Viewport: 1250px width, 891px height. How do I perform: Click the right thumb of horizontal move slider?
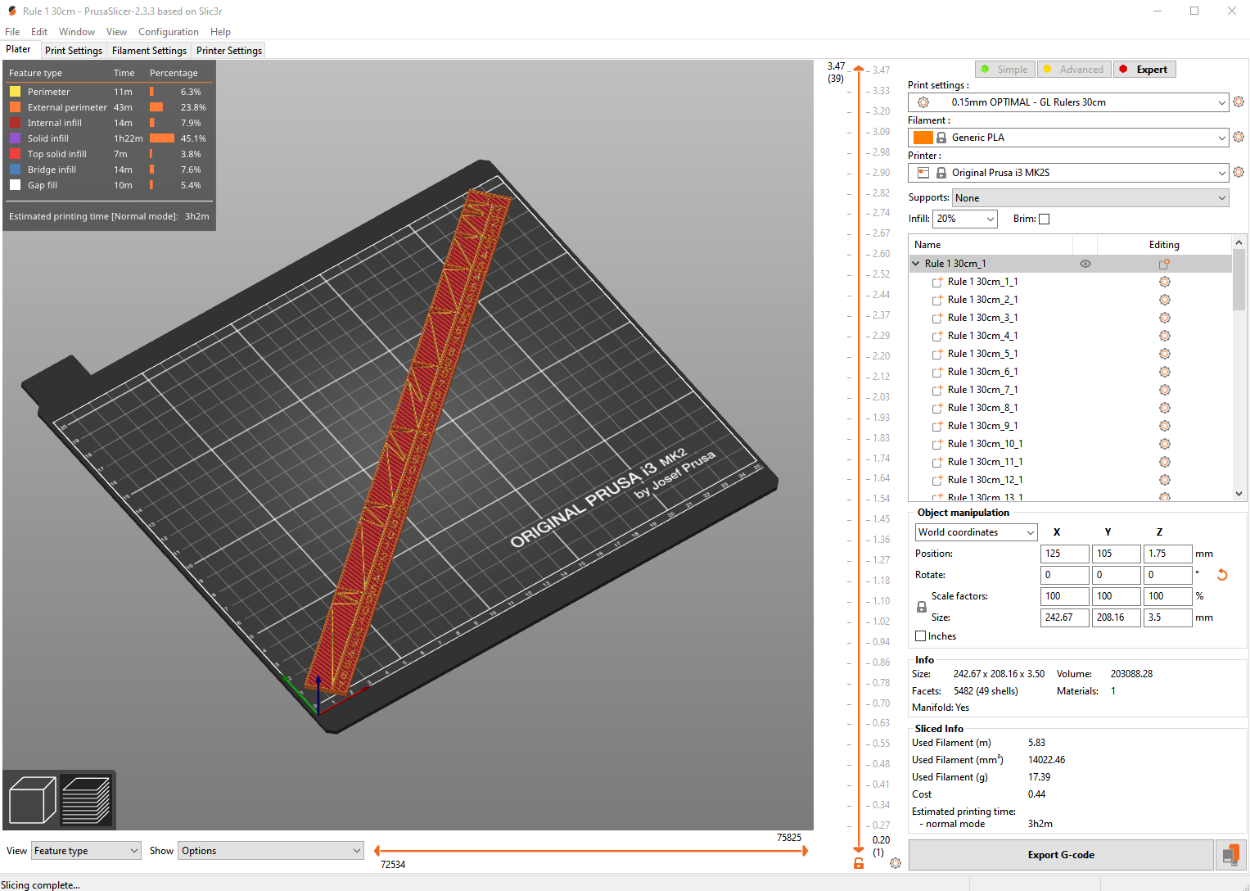805,851
